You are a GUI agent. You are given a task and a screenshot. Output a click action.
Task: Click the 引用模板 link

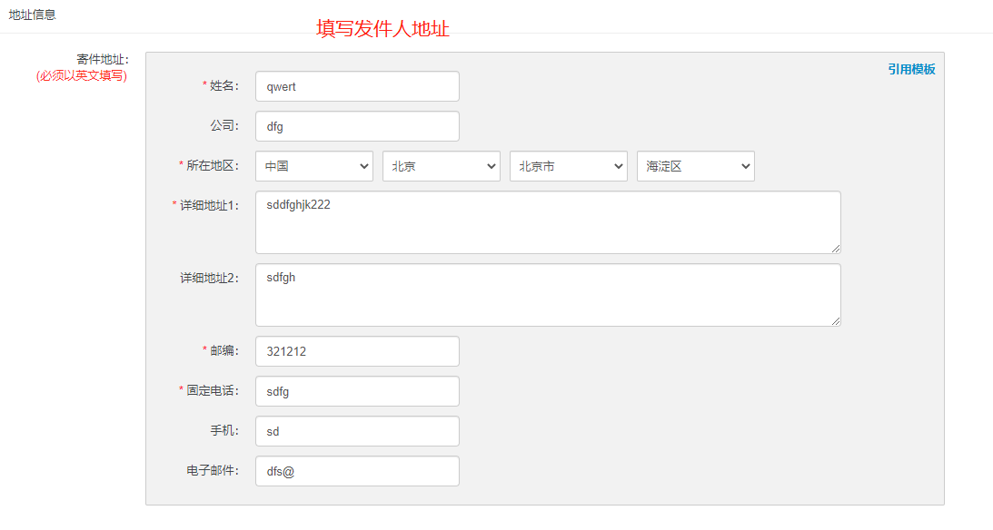tap(911, 70)
